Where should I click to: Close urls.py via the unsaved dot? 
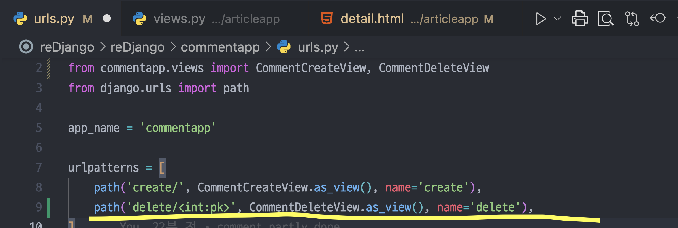(x=107, y=18)
